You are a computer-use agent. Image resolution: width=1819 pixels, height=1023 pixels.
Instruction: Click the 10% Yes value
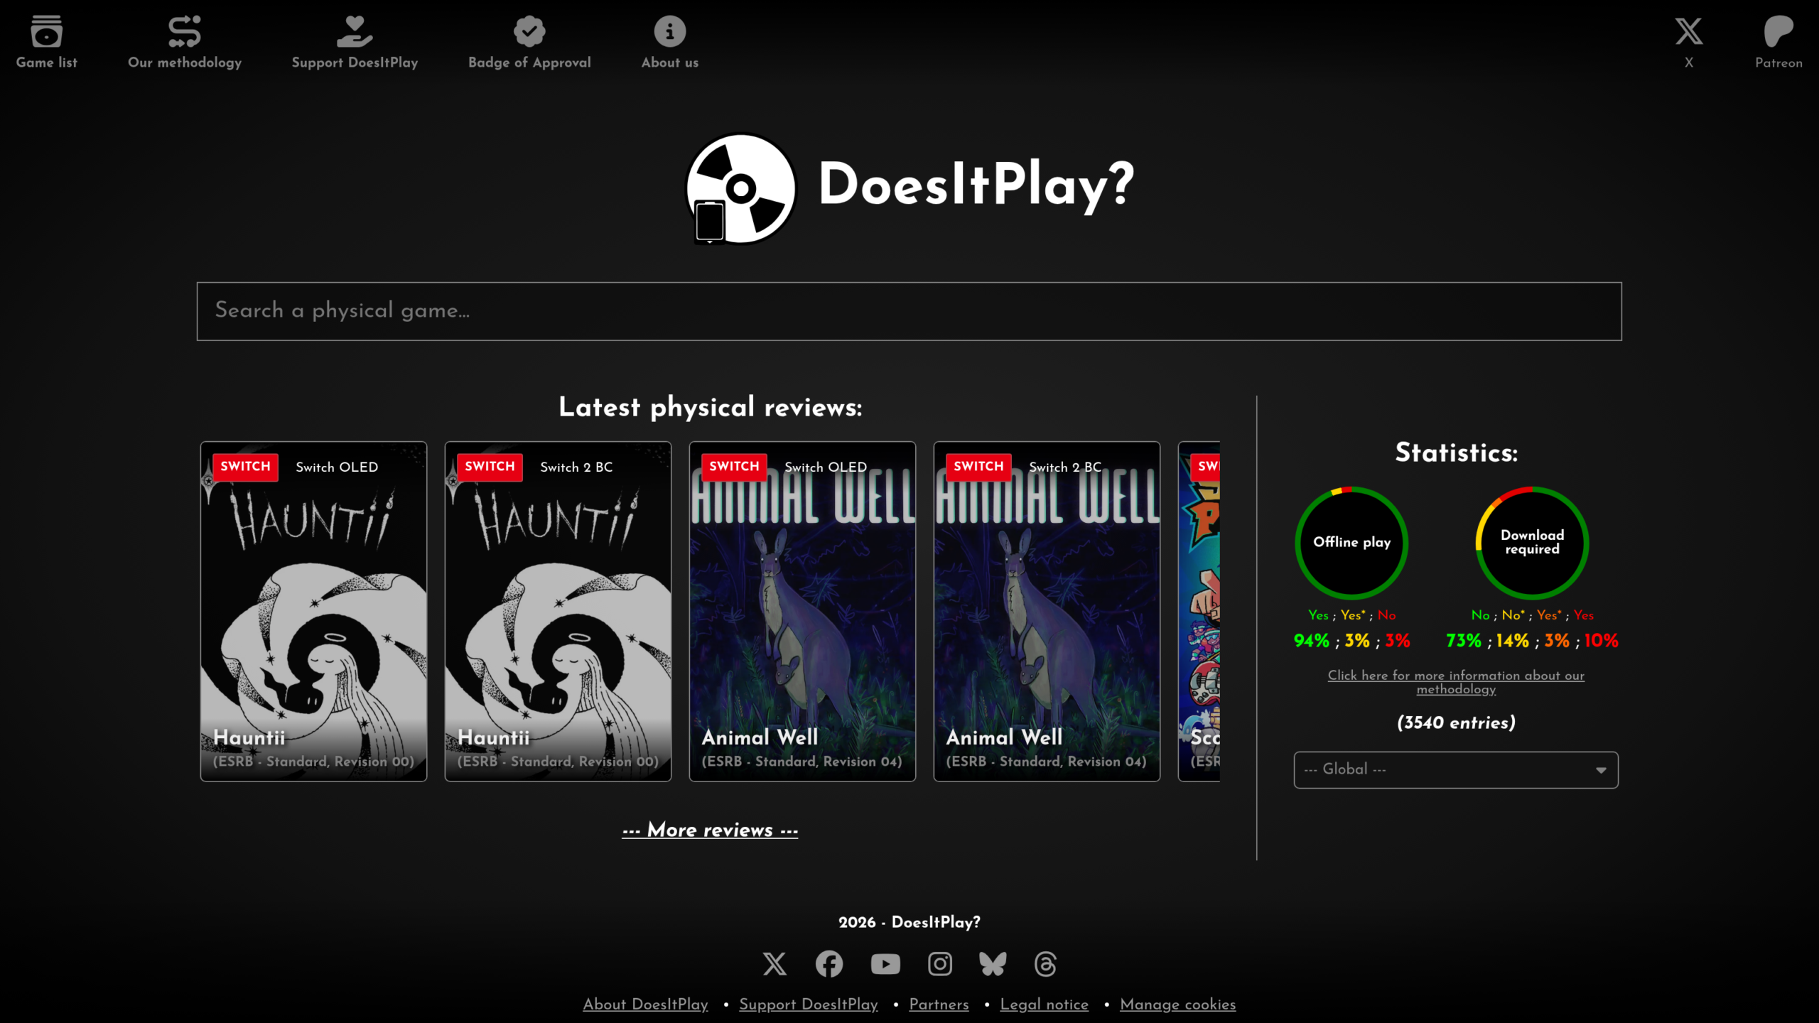click(x=1601, y=641)
